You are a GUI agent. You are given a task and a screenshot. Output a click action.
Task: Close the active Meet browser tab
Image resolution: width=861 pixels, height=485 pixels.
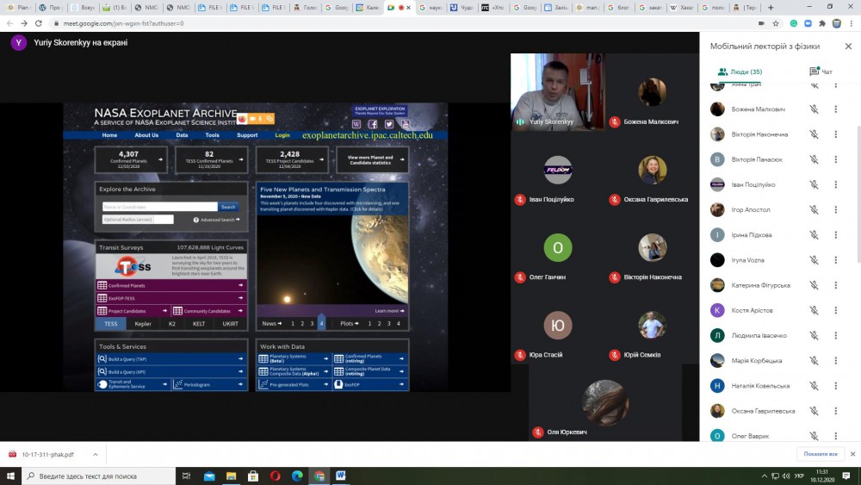click(x=408, y=8)
